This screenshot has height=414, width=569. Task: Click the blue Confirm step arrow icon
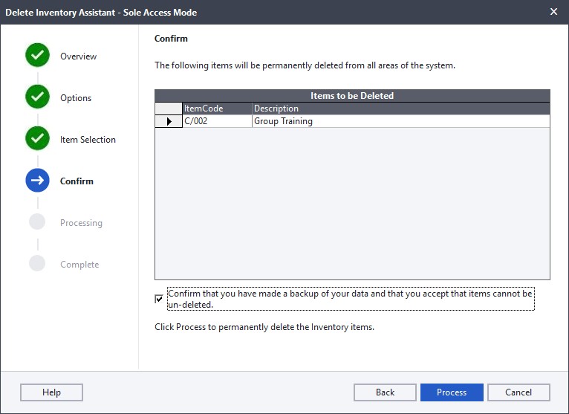[37, 181]
